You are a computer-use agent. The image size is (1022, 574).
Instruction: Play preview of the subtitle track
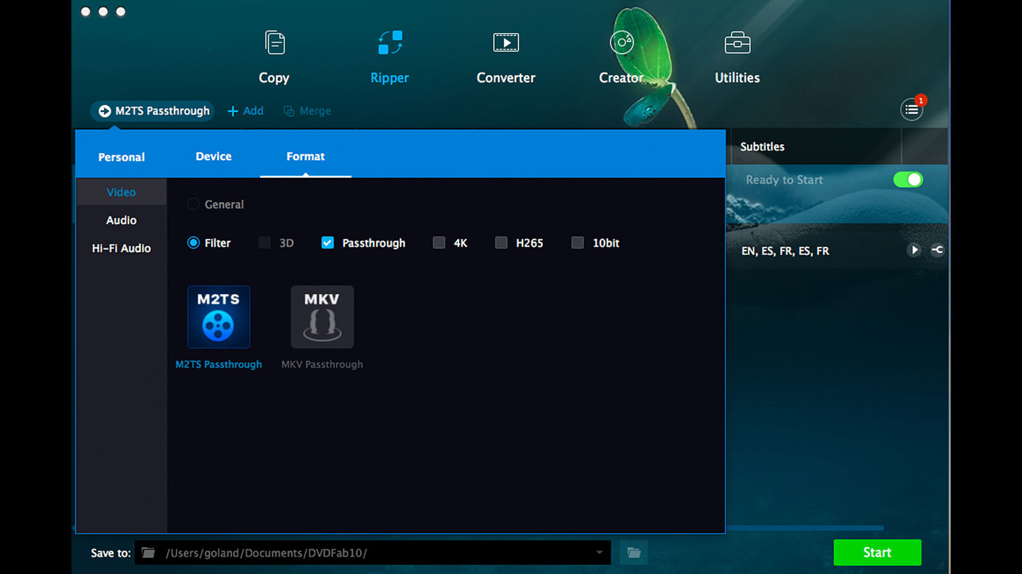[x=915, y=250]
